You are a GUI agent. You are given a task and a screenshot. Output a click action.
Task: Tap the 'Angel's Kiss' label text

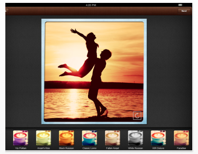click(44, 148)
